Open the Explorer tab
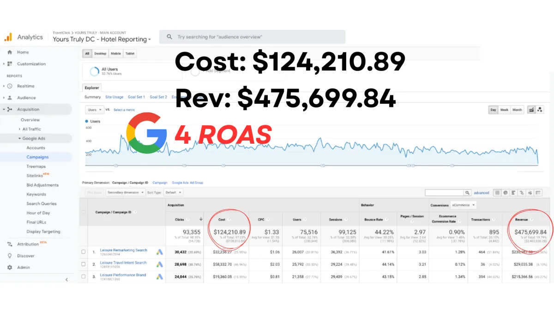This screenshot has height=311, width=554. point(91,88)
